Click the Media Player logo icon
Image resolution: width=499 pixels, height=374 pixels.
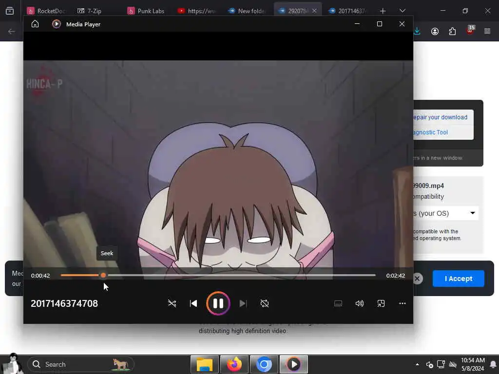coord(57,24)
